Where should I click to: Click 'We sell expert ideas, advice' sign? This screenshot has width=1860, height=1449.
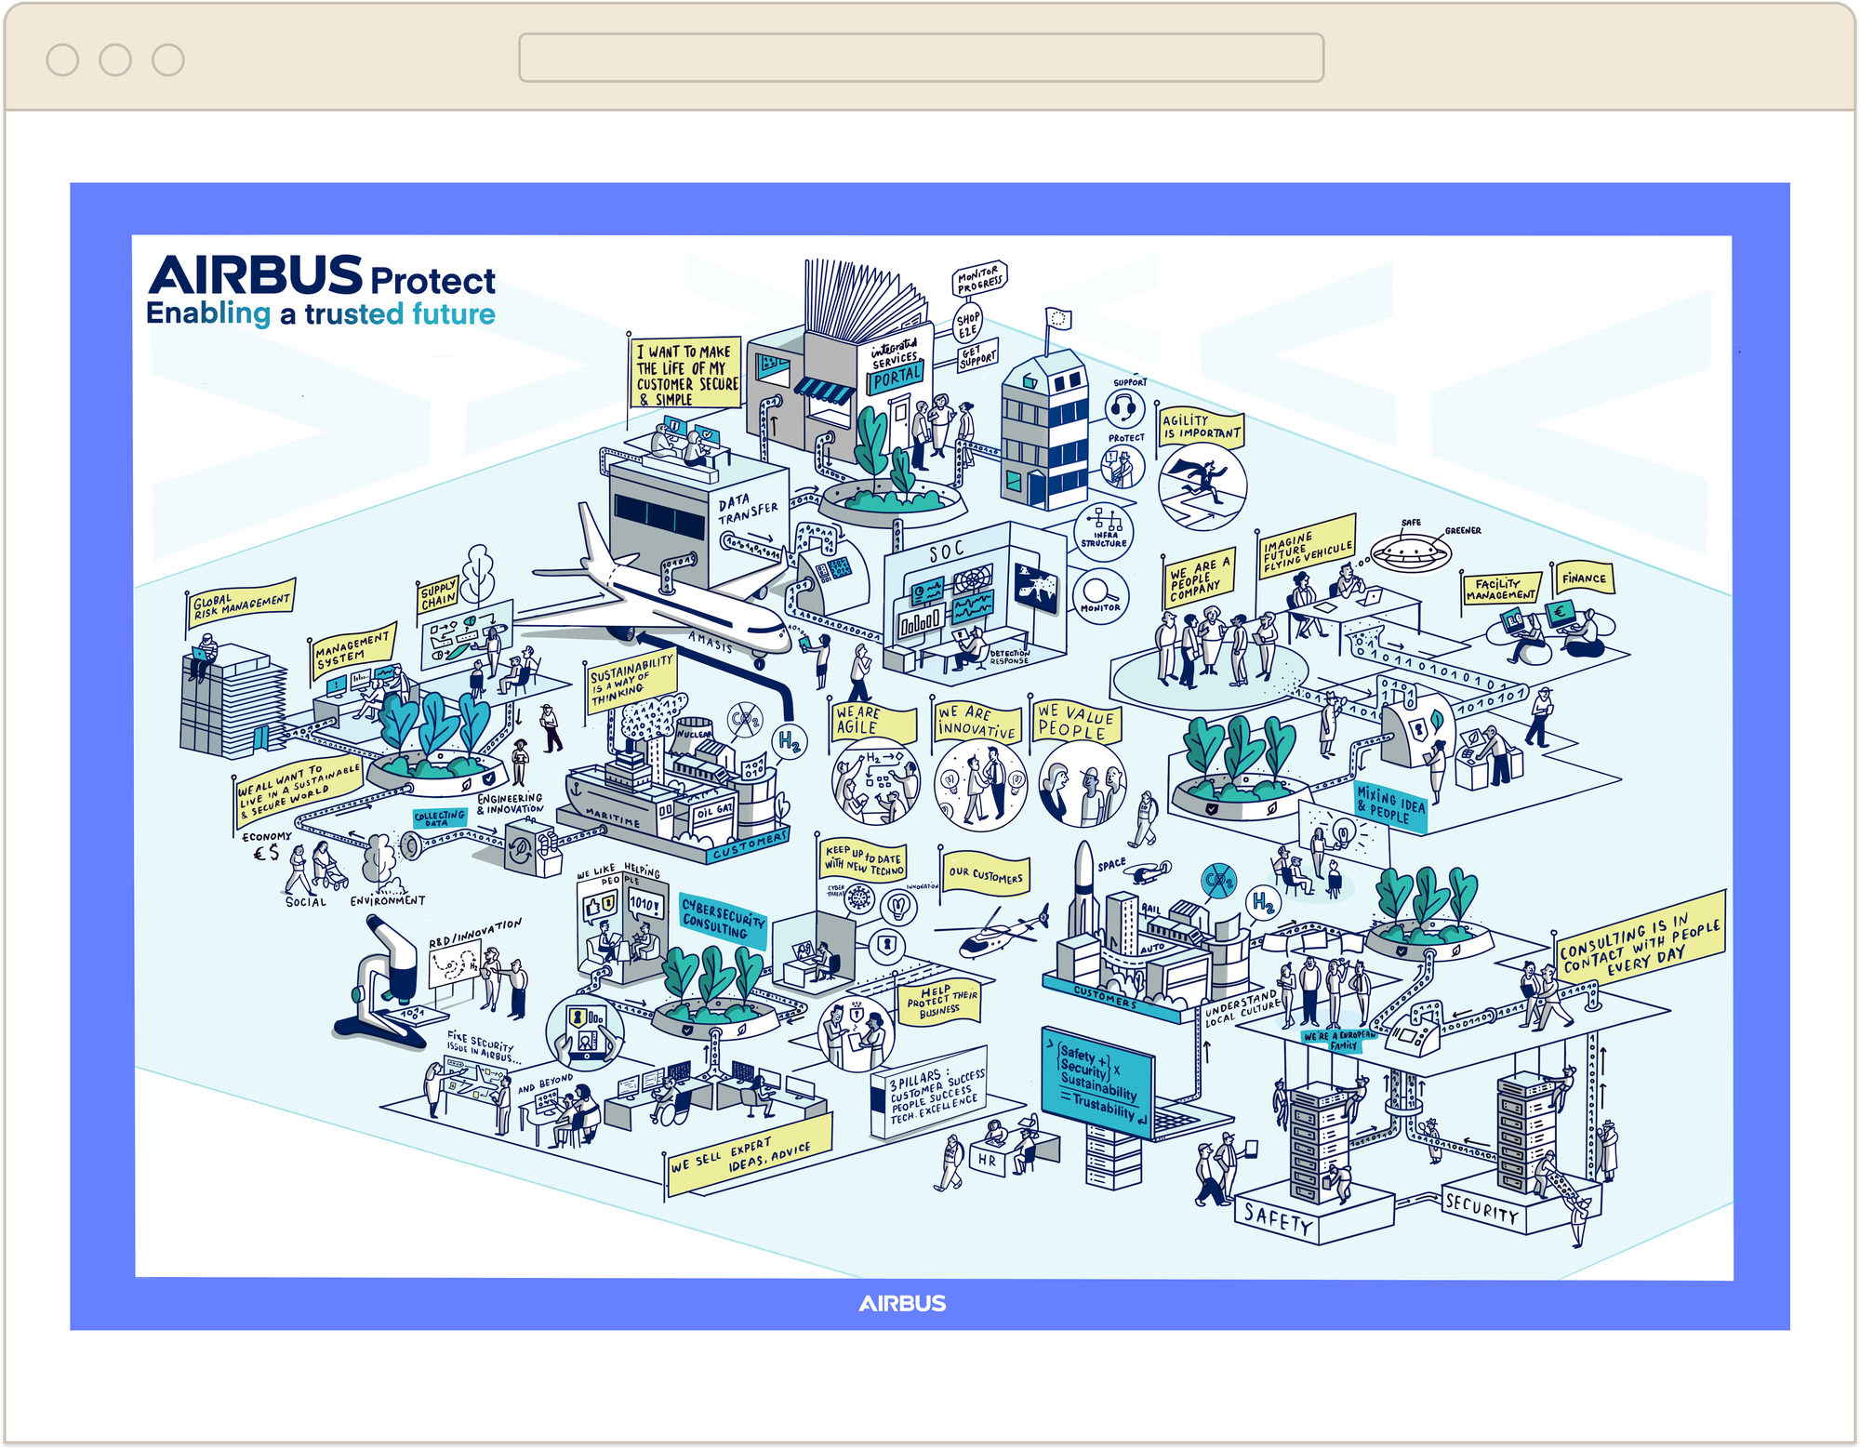click(749, 1157)
